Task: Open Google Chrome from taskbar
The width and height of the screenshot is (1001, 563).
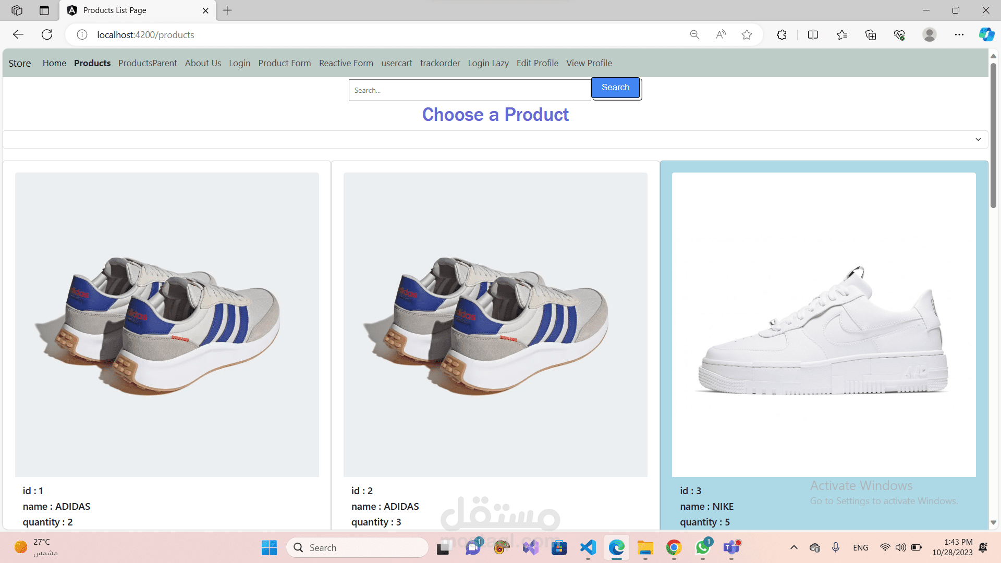Action: coord(674,548)
